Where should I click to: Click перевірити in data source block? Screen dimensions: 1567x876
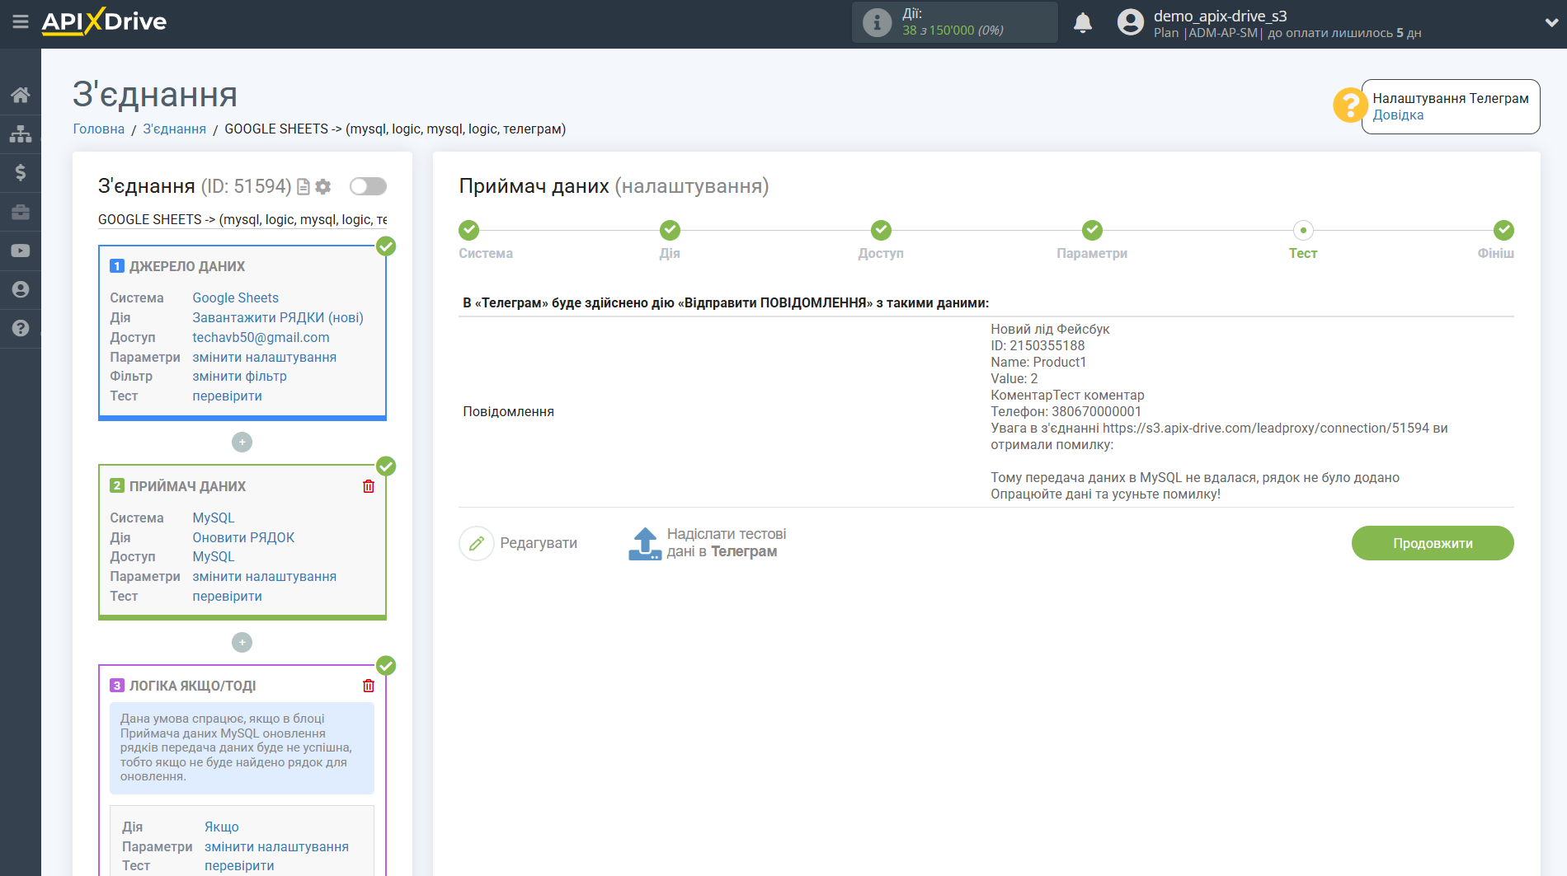click(x=227, y=396)
